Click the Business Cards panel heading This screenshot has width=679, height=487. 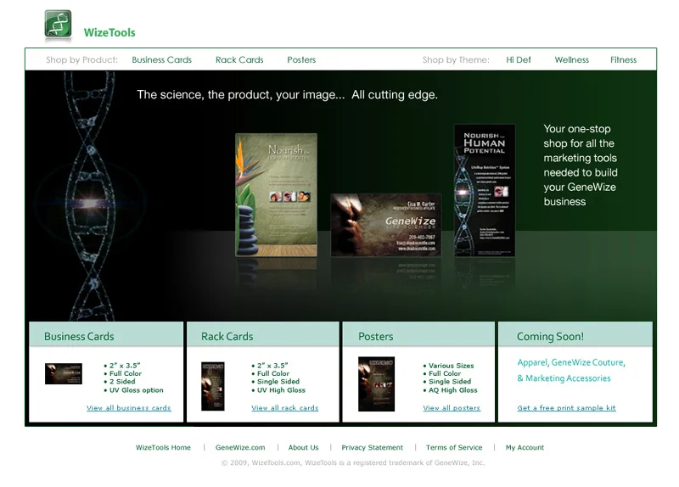click(x=79, y=336)
